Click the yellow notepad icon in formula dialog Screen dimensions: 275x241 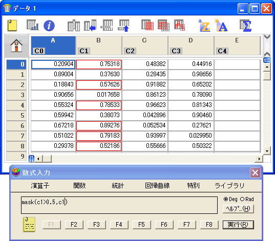(x=29, y=225)
